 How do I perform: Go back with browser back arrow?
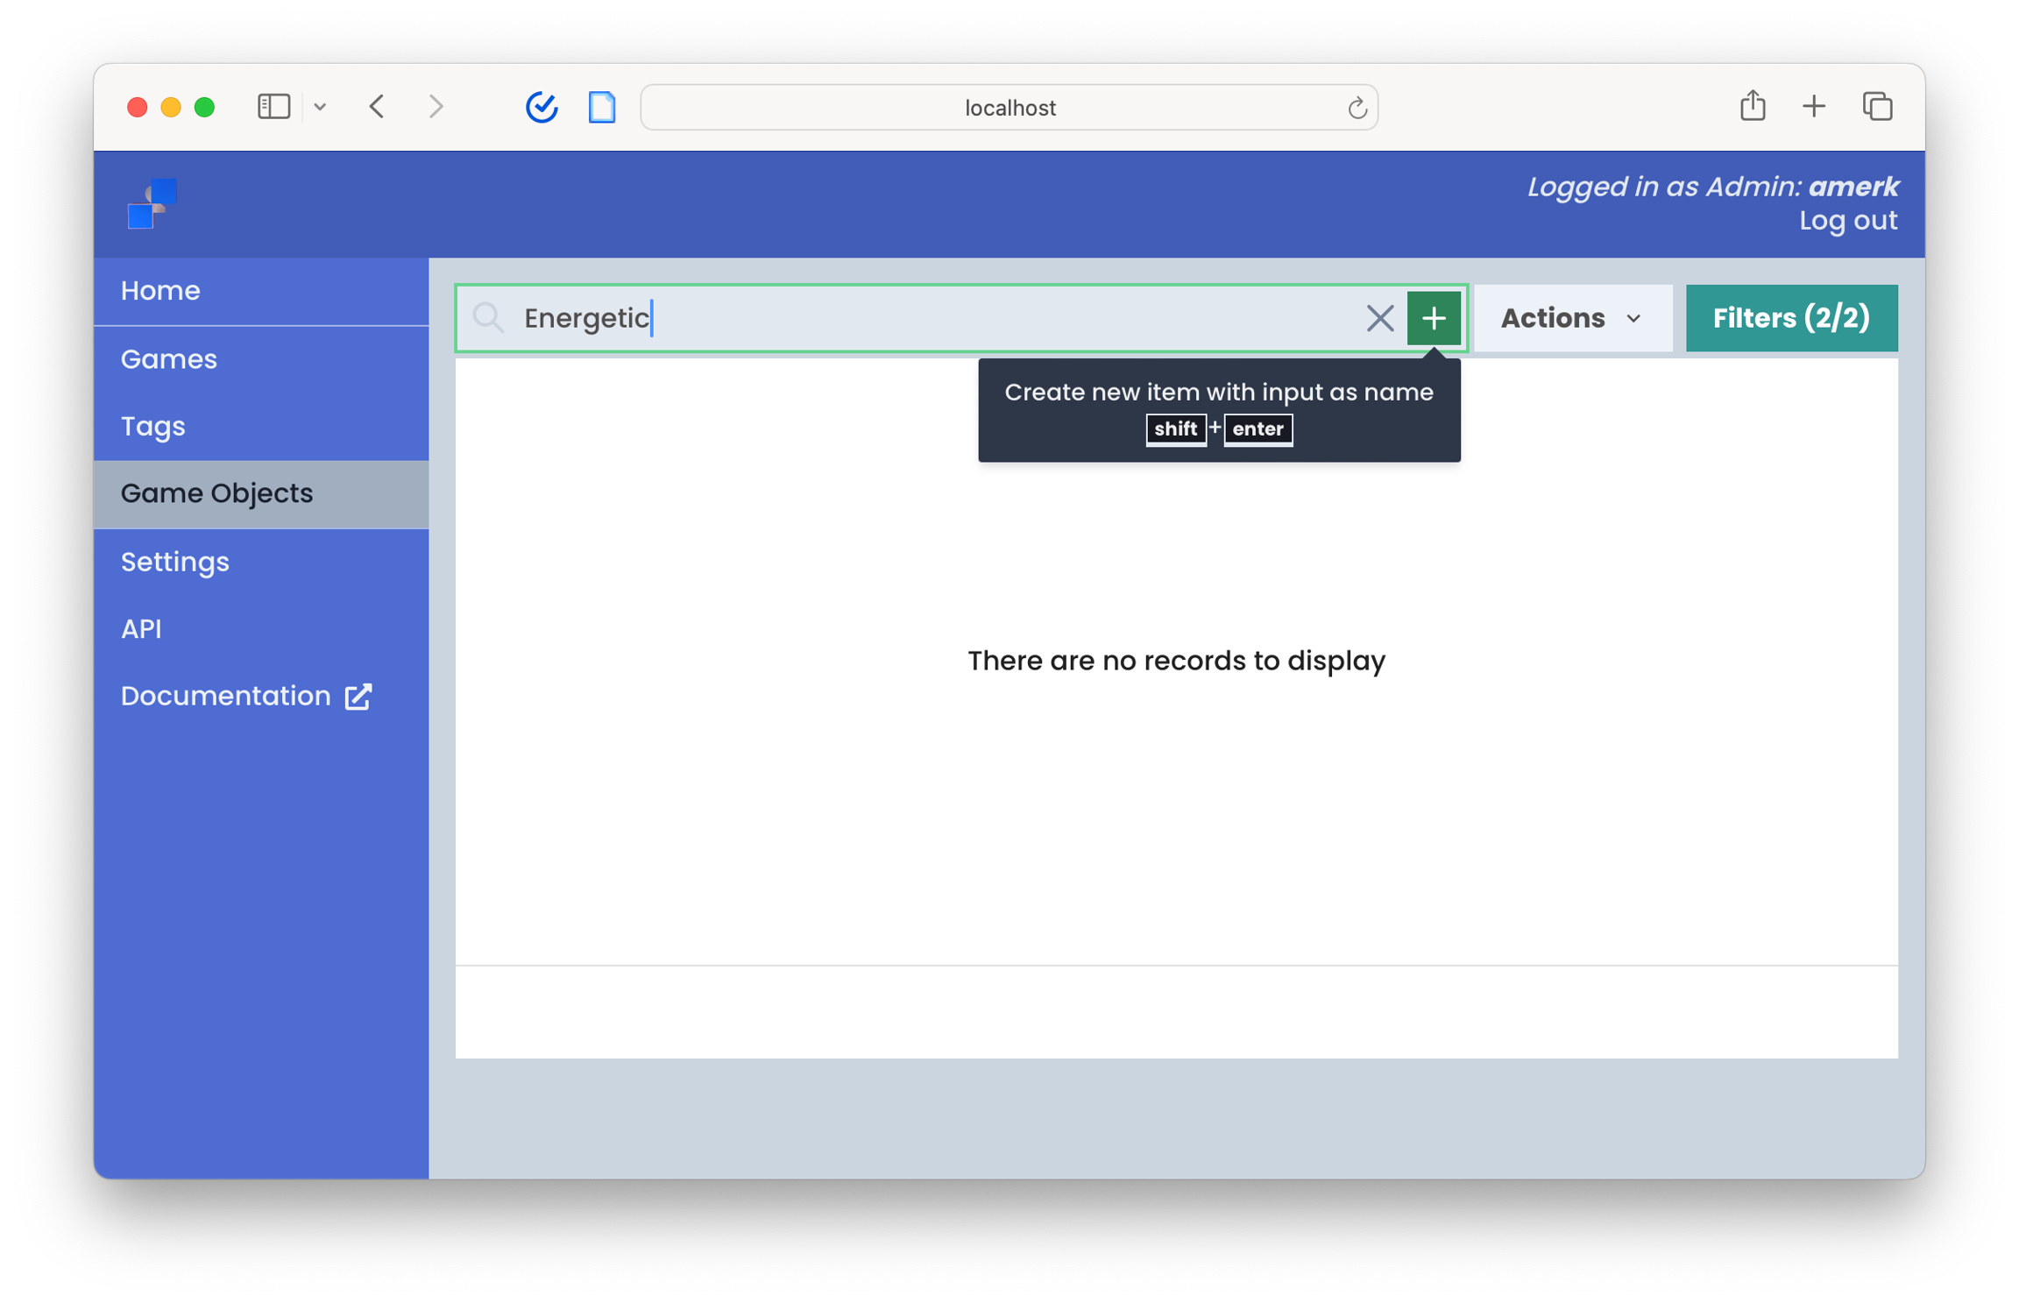378,107
